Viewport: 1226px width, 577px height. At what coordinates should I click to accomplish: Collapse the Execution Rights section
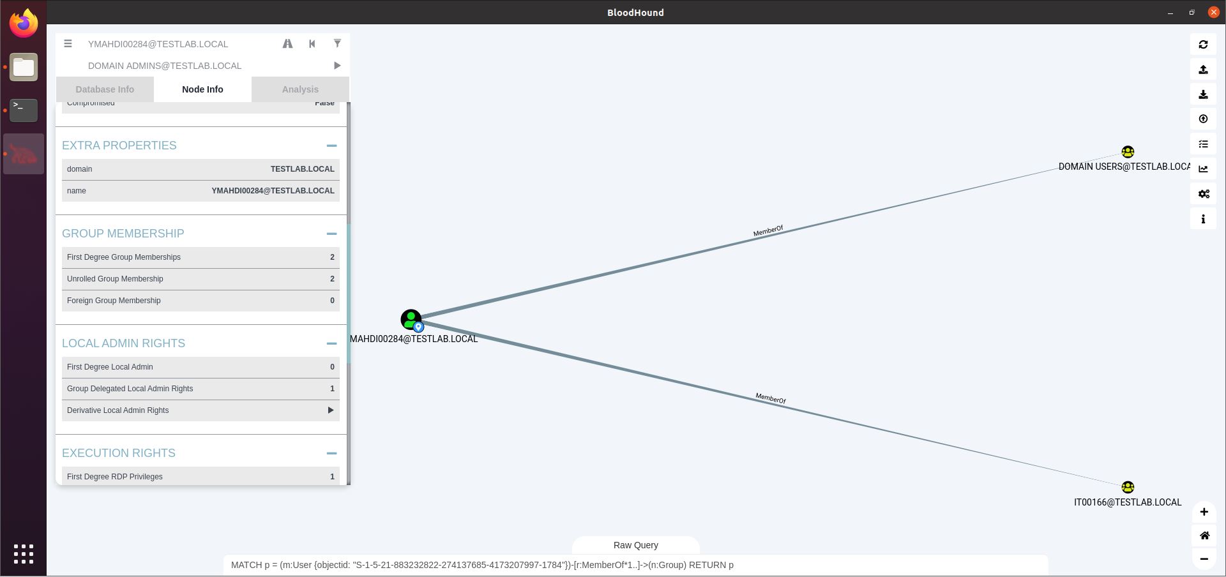coord(331,453)
